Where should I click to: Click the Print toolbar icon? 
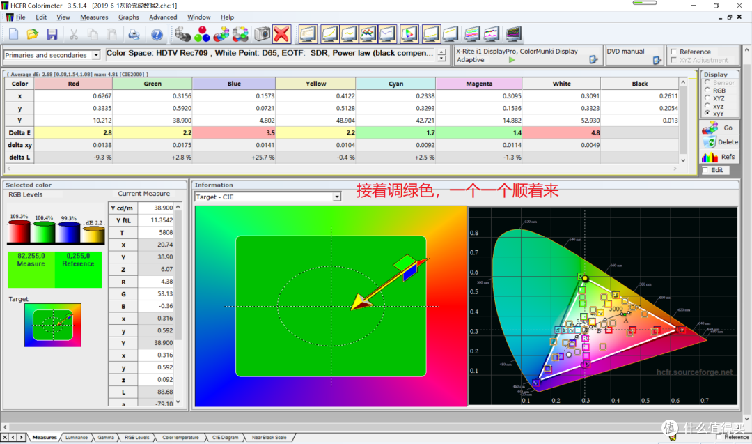pos(133,34)
